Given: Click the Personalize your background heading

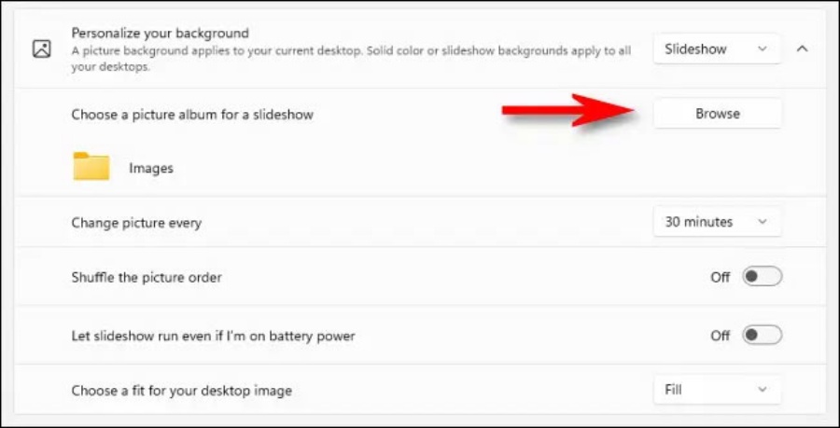Looking at the screenshot, I should point(161,34).
